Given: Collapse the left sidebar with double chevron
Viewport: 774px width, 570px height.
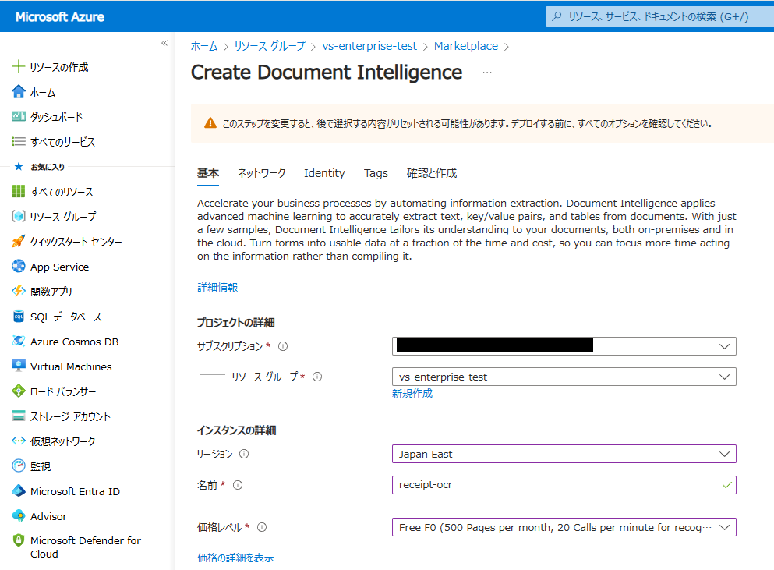Looking at the screenshot, I should pos(164,43).
